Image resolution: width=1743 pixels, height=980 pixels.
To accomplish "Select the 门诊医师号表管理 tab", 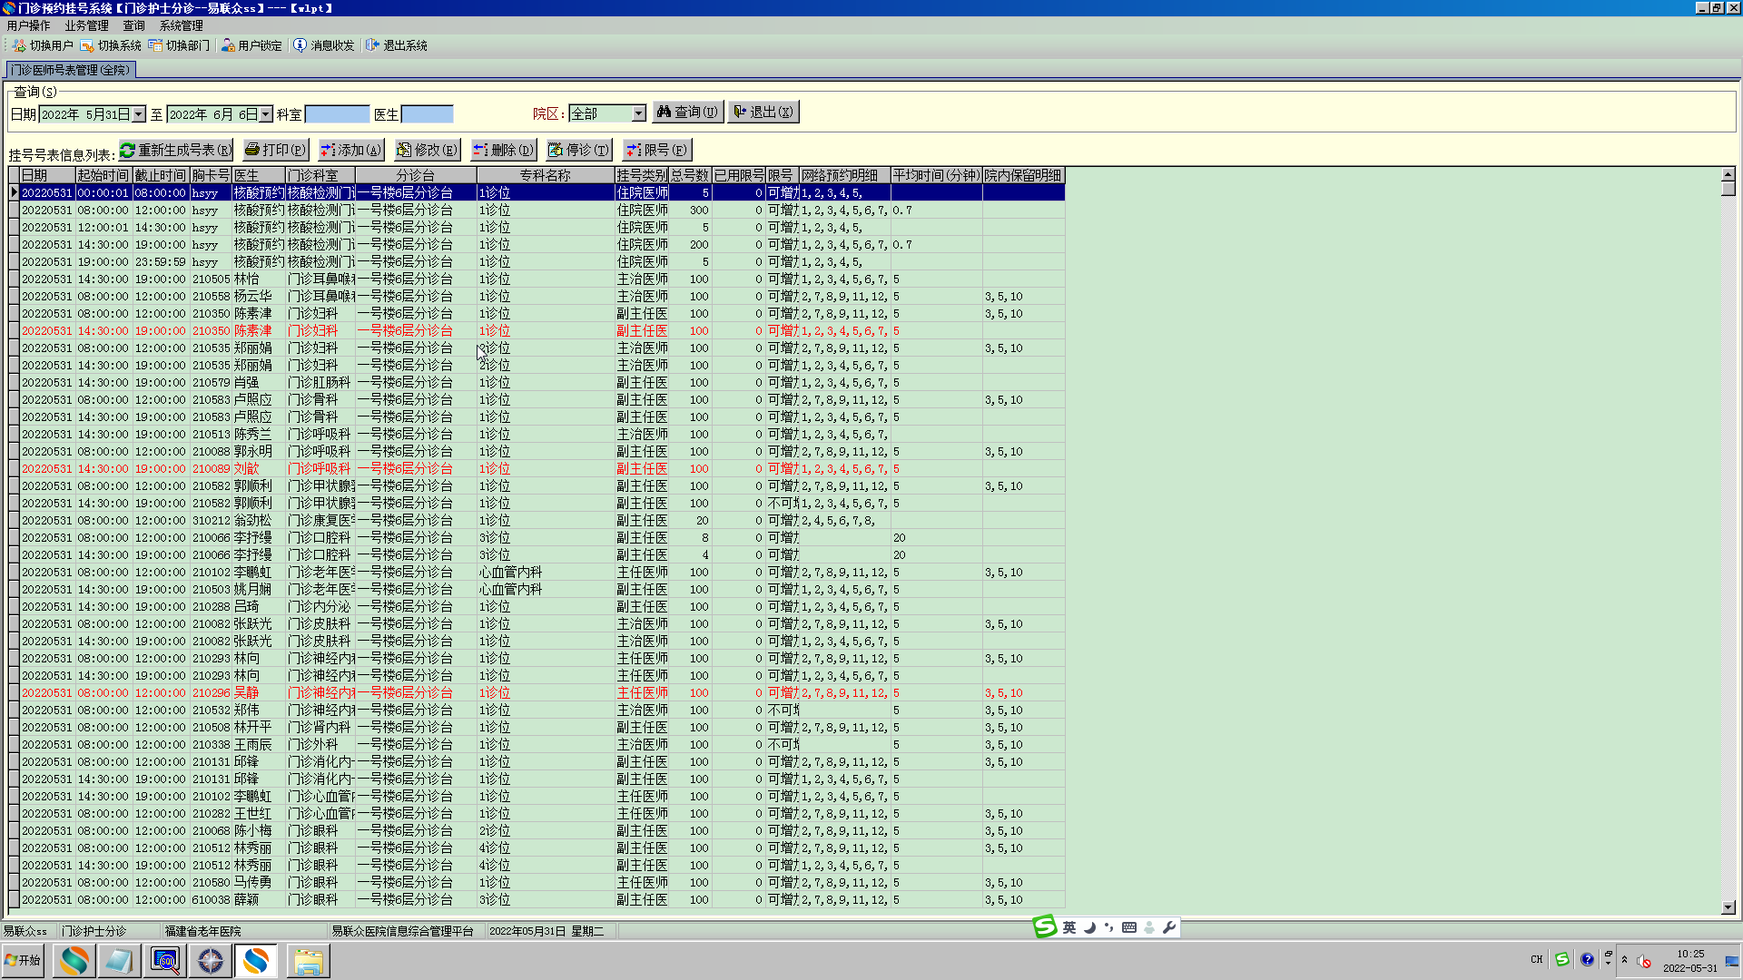I will [x=71, y=70].
